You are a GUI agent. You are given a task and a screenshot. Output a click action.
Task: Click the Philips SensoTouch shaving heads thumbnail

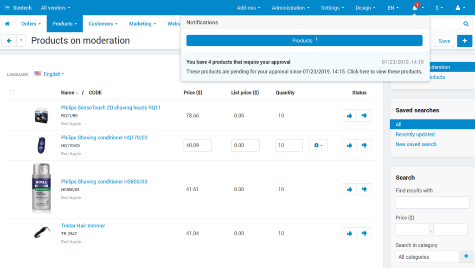click(41, 115)
